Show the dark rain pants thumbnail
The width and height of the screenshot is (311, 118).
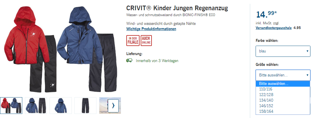[x=85, y=105]
